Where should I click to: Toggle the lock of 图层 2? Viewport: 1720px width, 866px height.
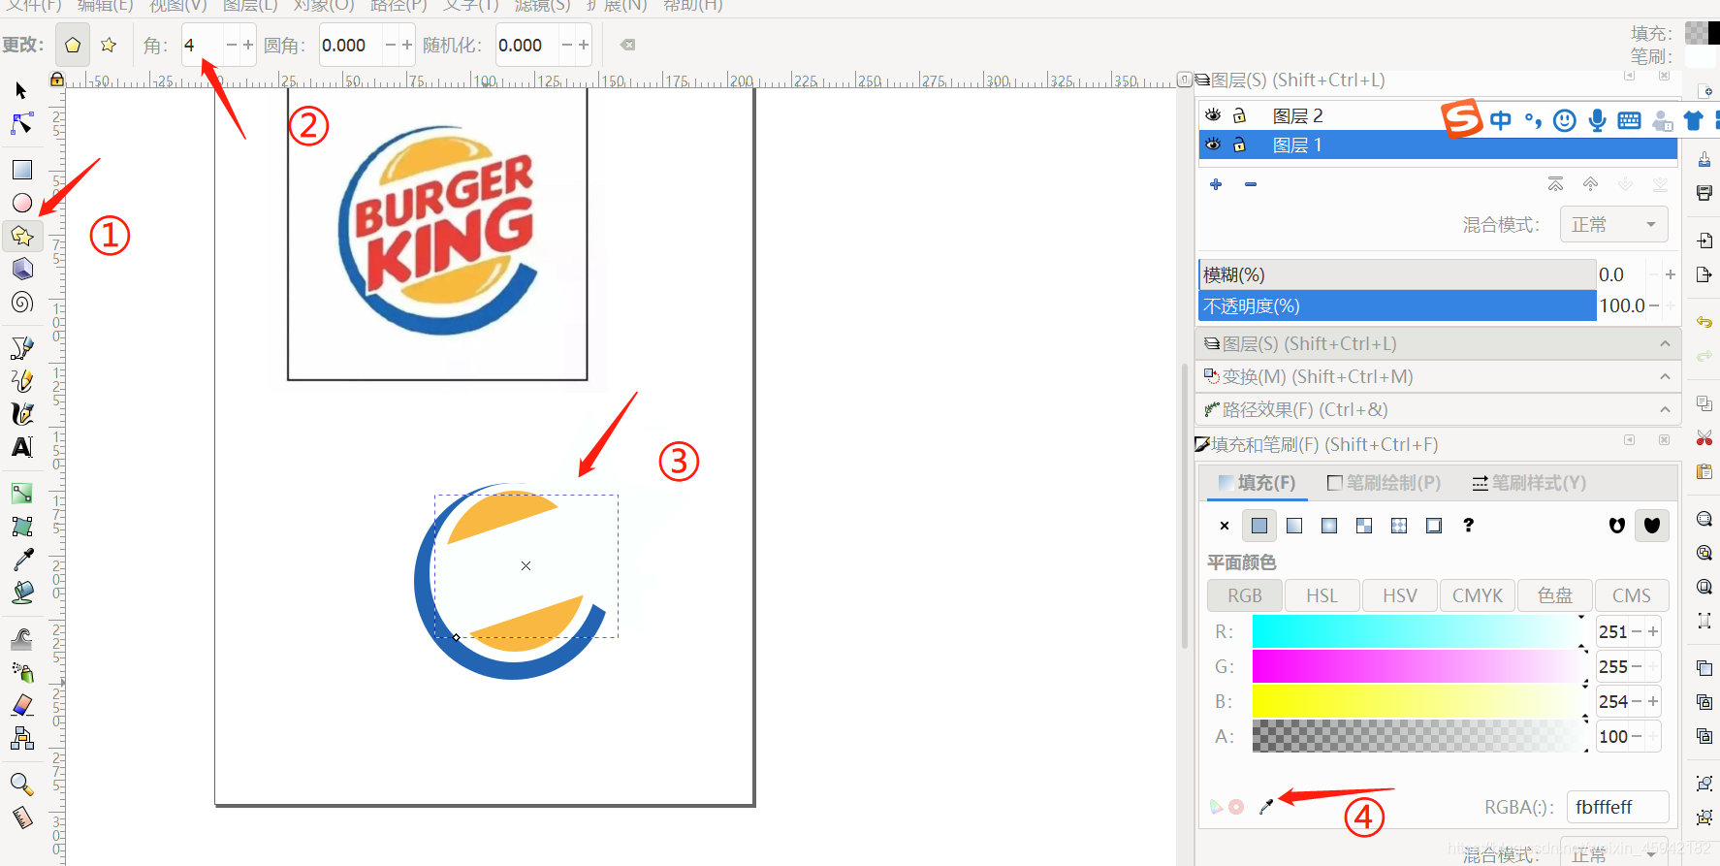[1239, 115]
